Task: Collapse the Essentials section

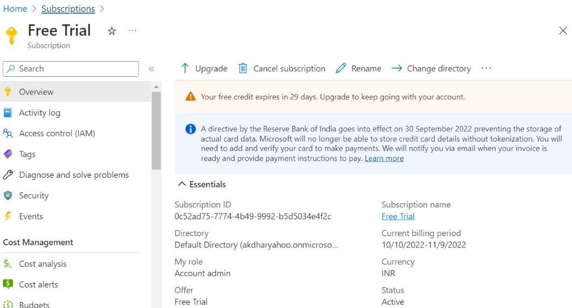Action: pos(202,184)
